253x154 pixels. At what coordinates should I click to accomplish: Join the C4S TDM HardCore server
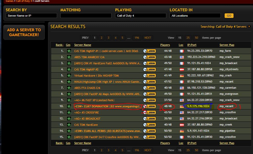pos(149,125)
